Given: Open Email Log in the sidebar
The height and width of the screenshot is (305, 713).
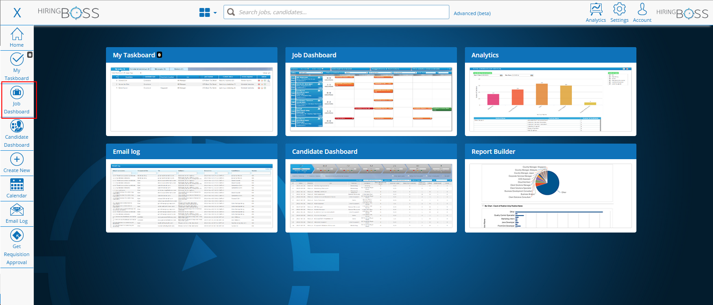Looking at the screenshot, I should pos(17,214).
